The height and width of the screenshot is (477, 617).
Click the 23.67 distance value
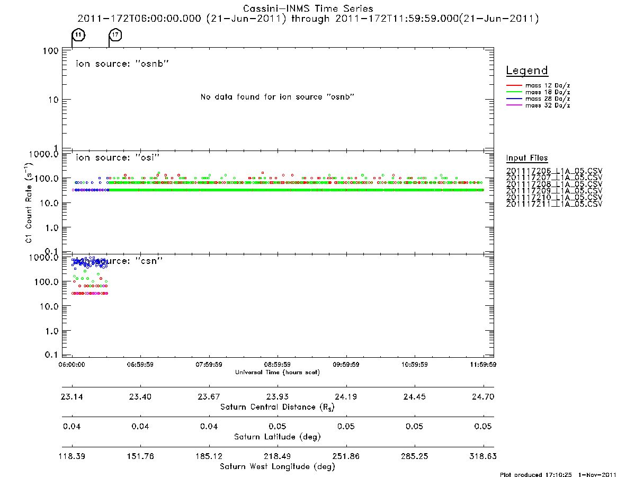[x=209, y=396]
